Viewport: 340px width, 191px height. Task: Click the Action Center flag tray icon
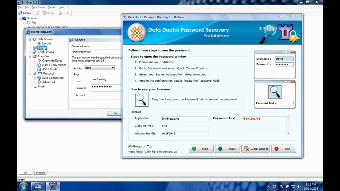(x=282, y=186)
